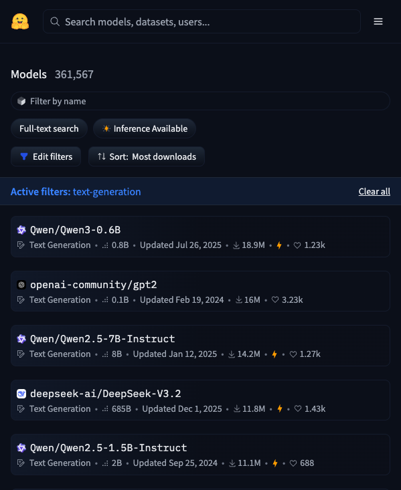Screen dimensions: 401x490
Task: Focus the Search models, datasets, users field
Action: click(x=202, y=21)
